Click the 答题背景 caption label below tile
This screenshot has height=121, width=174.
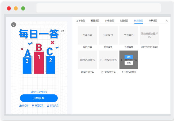coord(129,47)
